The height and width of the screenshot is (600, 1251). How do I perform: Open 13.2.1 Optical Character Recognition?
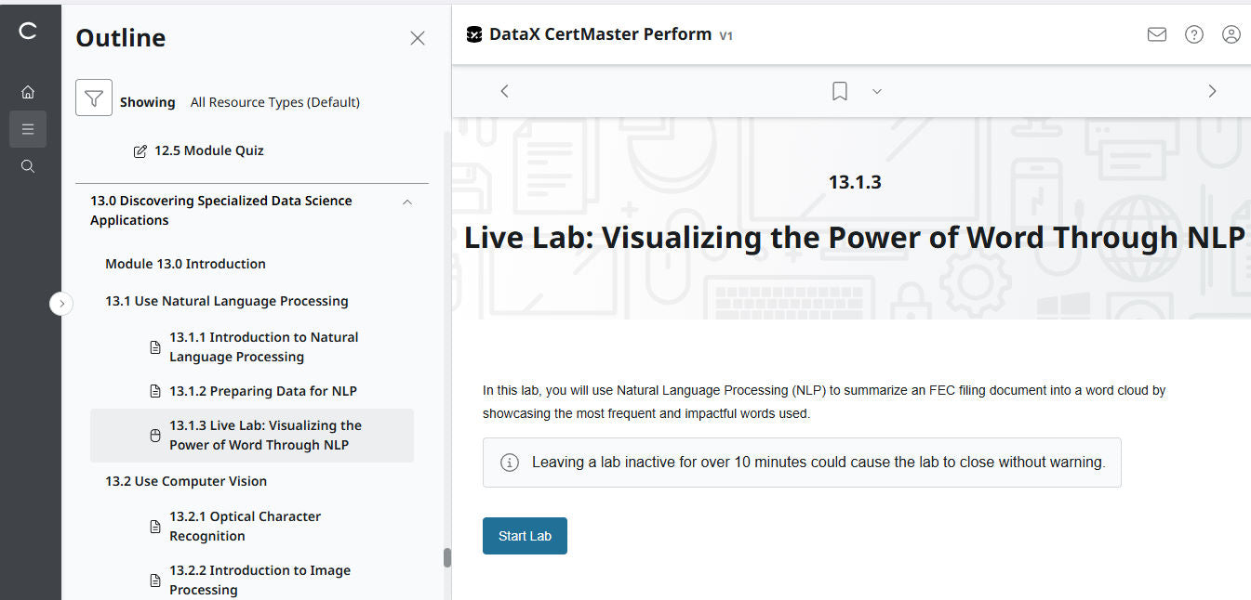click(245, 526)
